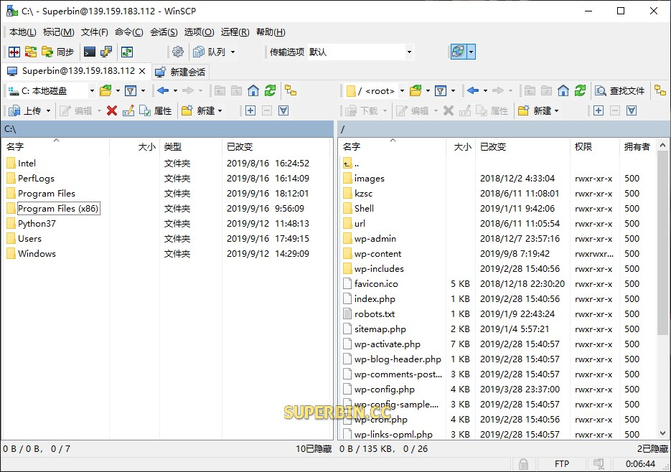Expand dropdown arrow beside session globe icon
The width and height of the screenshot is (671, 472).
[x=471, y=52]
